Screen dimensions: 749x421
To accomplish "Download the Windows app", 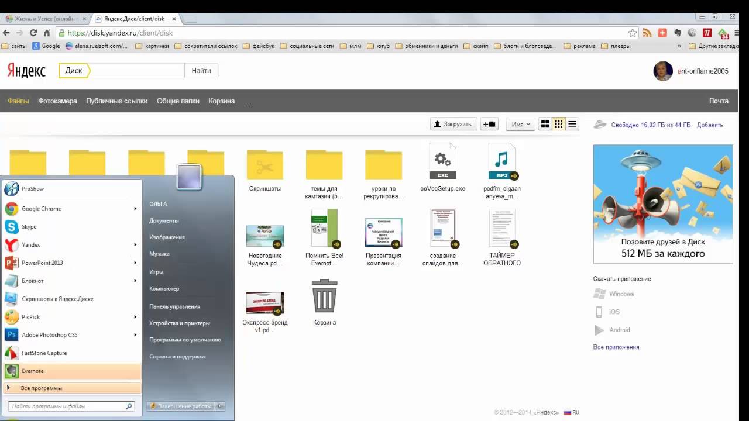I will tap(614, 294).
